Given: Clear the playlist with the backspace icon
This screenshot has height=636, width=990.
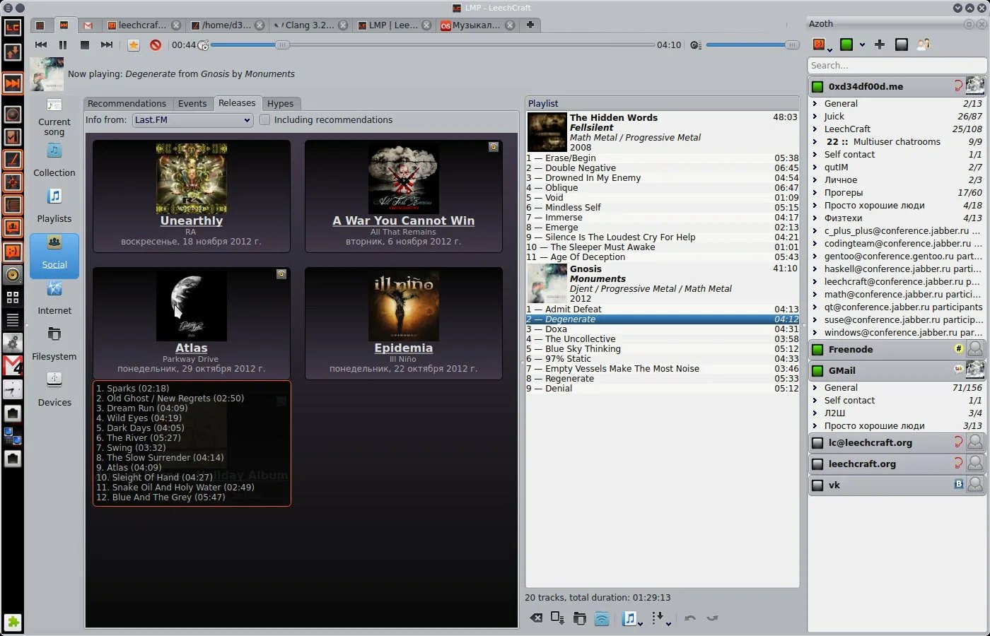Looking at the screenshot, I should [x=537, y=618].
